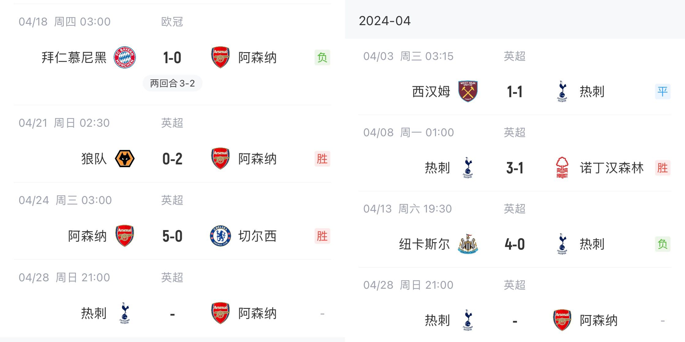This screenshot has height=342, width=685.
Task: Open the 两回合 3-2 aggregate score badge
Action: tap(172, 83)
